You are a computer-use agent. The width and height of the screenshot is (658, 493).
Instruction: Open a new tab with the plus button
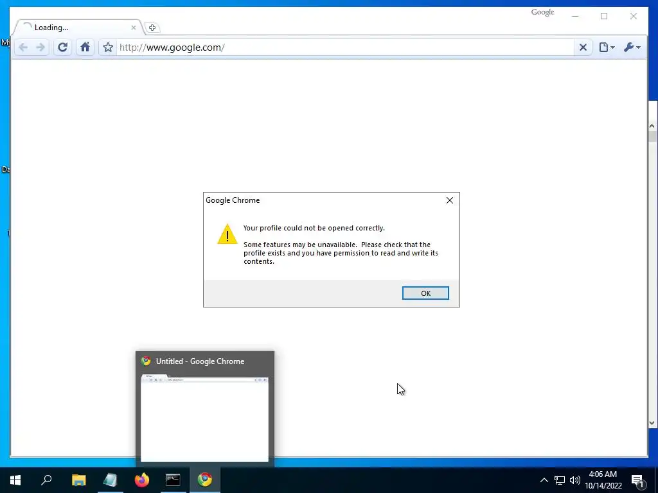[x=152, y=28]
